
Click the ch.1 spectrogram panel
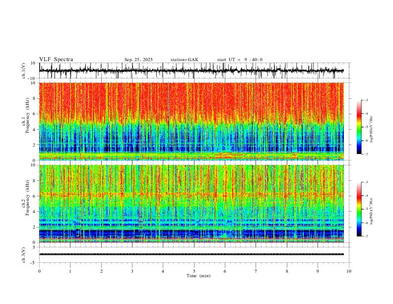(191, 121)
